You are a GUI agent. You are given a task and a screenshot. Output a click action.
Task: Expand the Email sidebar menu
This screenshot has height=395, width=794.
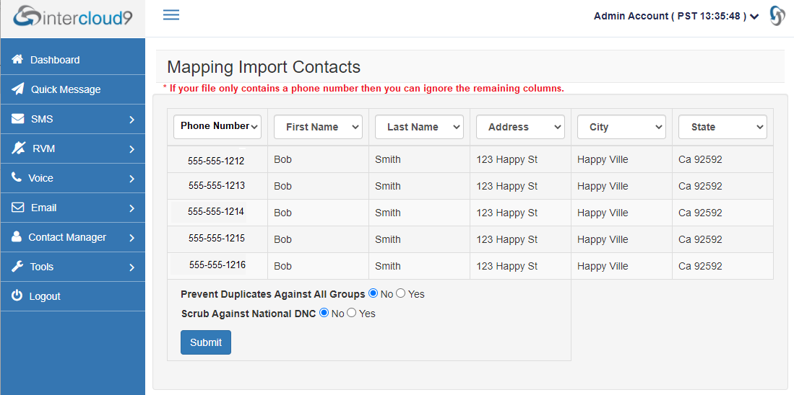click(73, 208)
